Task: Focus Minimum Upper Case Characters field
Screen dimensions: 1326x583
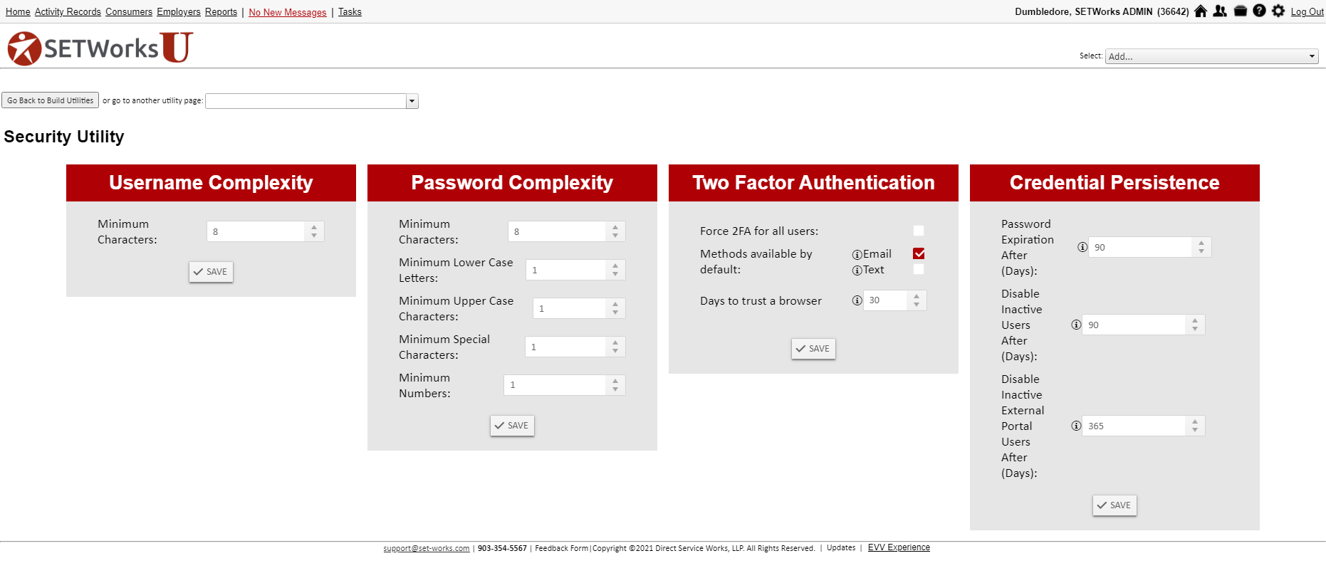Action: click(x=570, y=308)
